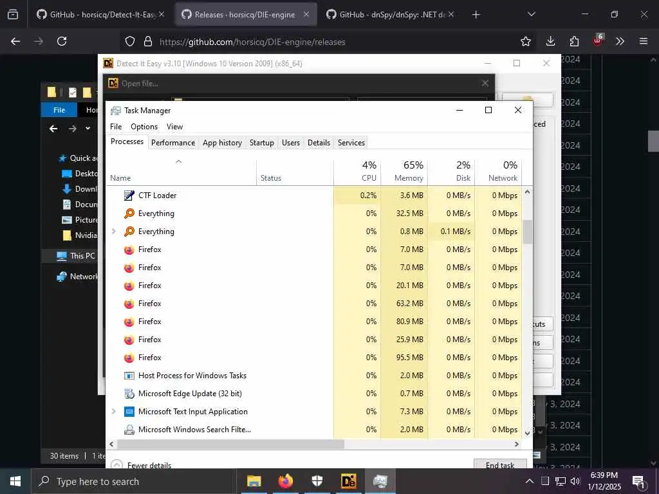
Task: Collapse Task Manager with Fewer details
Action: [141, 465]
